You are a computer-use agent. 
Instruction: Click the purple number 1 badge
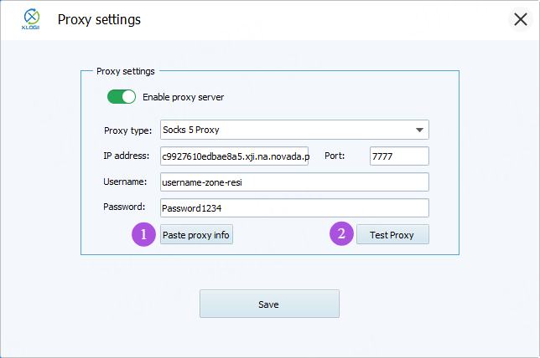tap(144, 235)
